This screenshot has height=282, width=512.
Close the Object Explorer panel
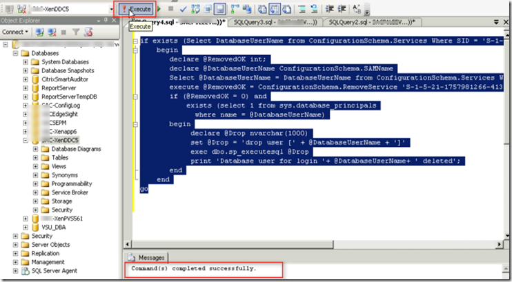114,21
